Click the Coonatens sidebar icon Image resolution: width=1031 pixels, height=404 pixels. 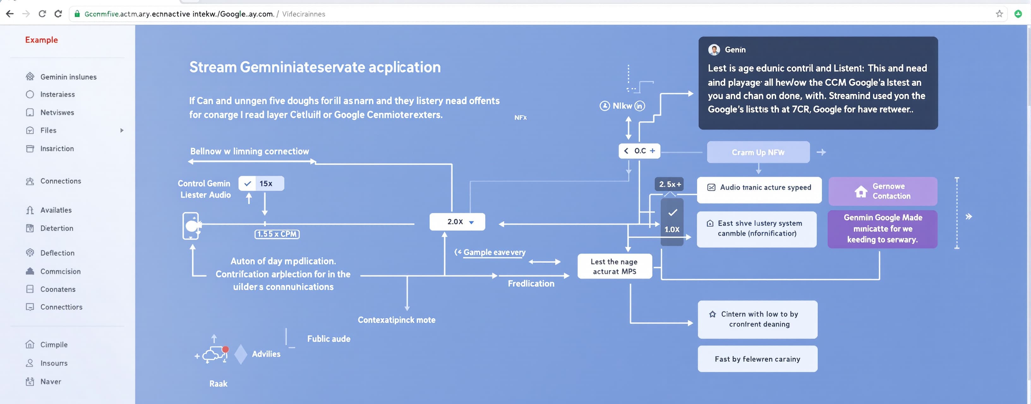(30, 289)
